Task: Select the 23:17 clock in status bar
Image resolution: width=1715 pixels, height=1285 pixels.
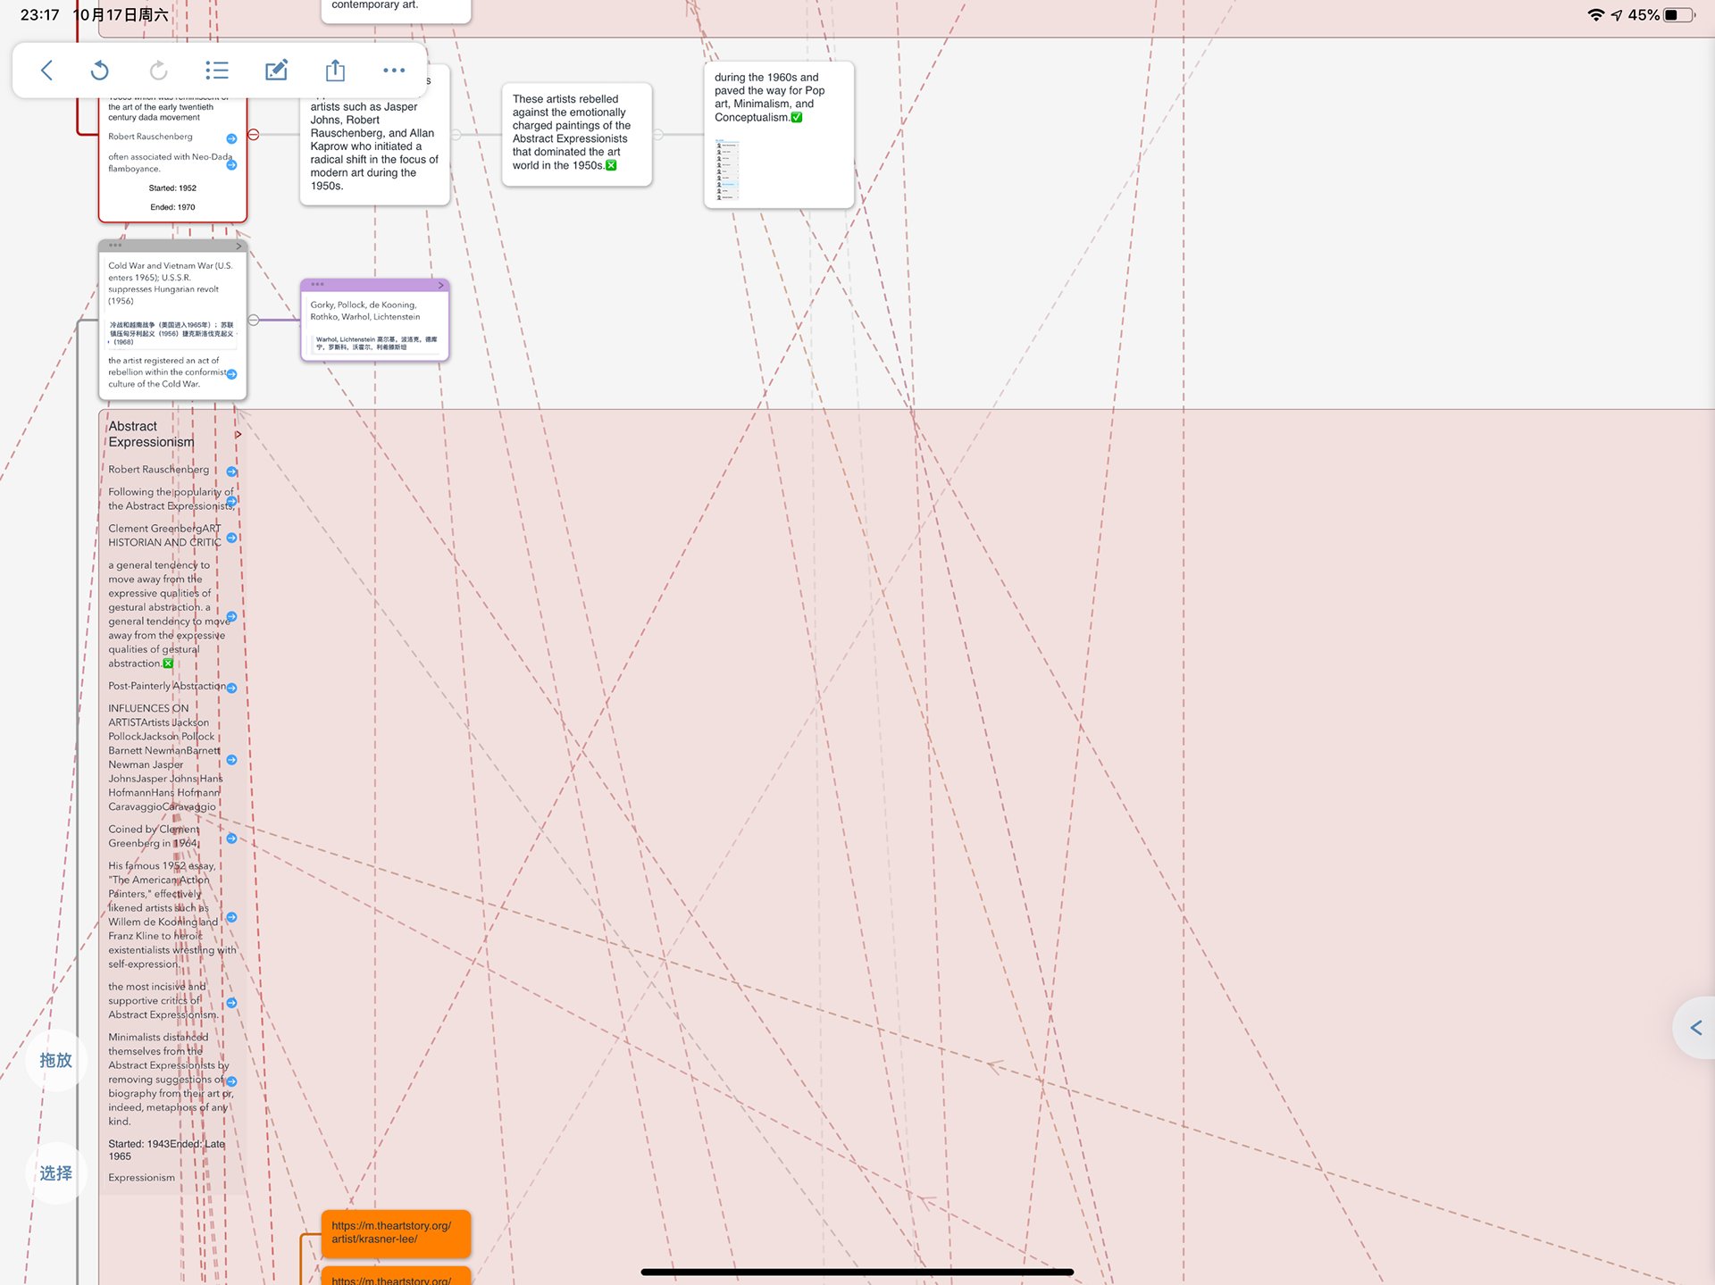Action: (x=40, y=15)
